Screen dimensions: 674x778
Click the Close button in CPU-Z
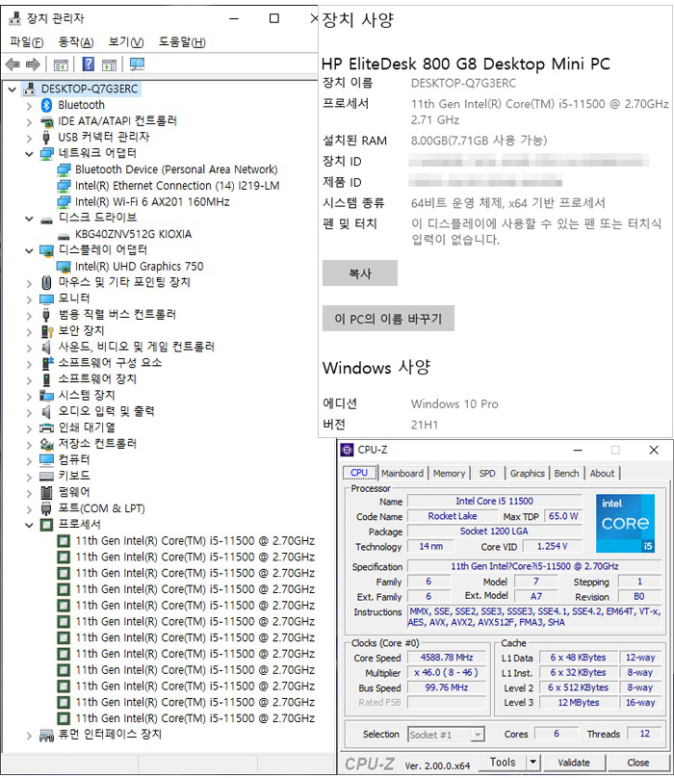coord(637,762)
